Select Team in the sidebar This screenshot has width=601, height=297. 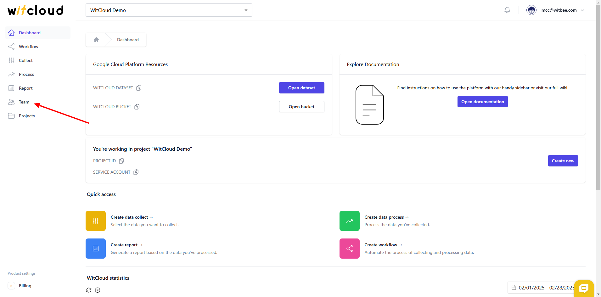pyautogui.click(x=38, y=102)
